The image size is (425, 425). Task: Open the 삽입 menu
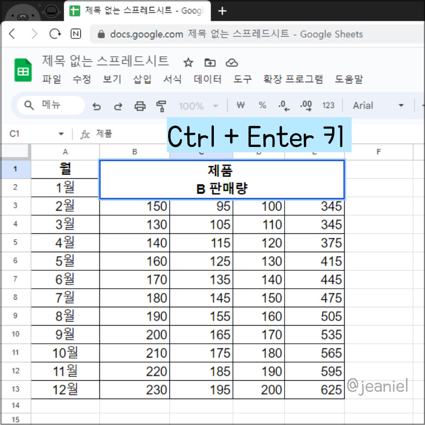pyautogui.click(x=142, y=79)
